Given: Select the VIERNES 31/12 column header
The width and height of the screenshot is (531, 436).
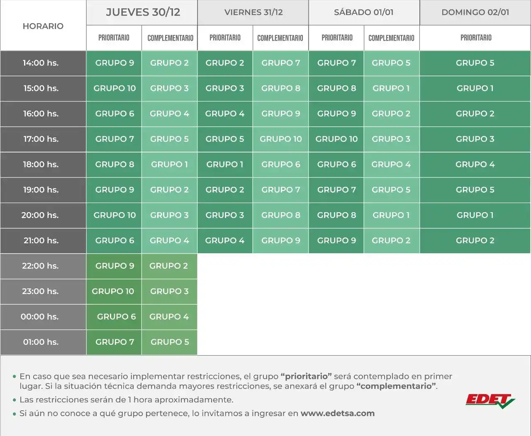Looking at the screenshot, I should [x=253, y=12].
